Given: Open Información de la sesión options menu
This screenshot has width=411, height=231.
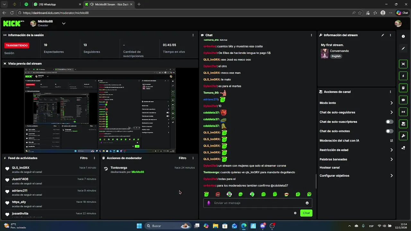Looking at the screenshot, I should tap(193, 35).
